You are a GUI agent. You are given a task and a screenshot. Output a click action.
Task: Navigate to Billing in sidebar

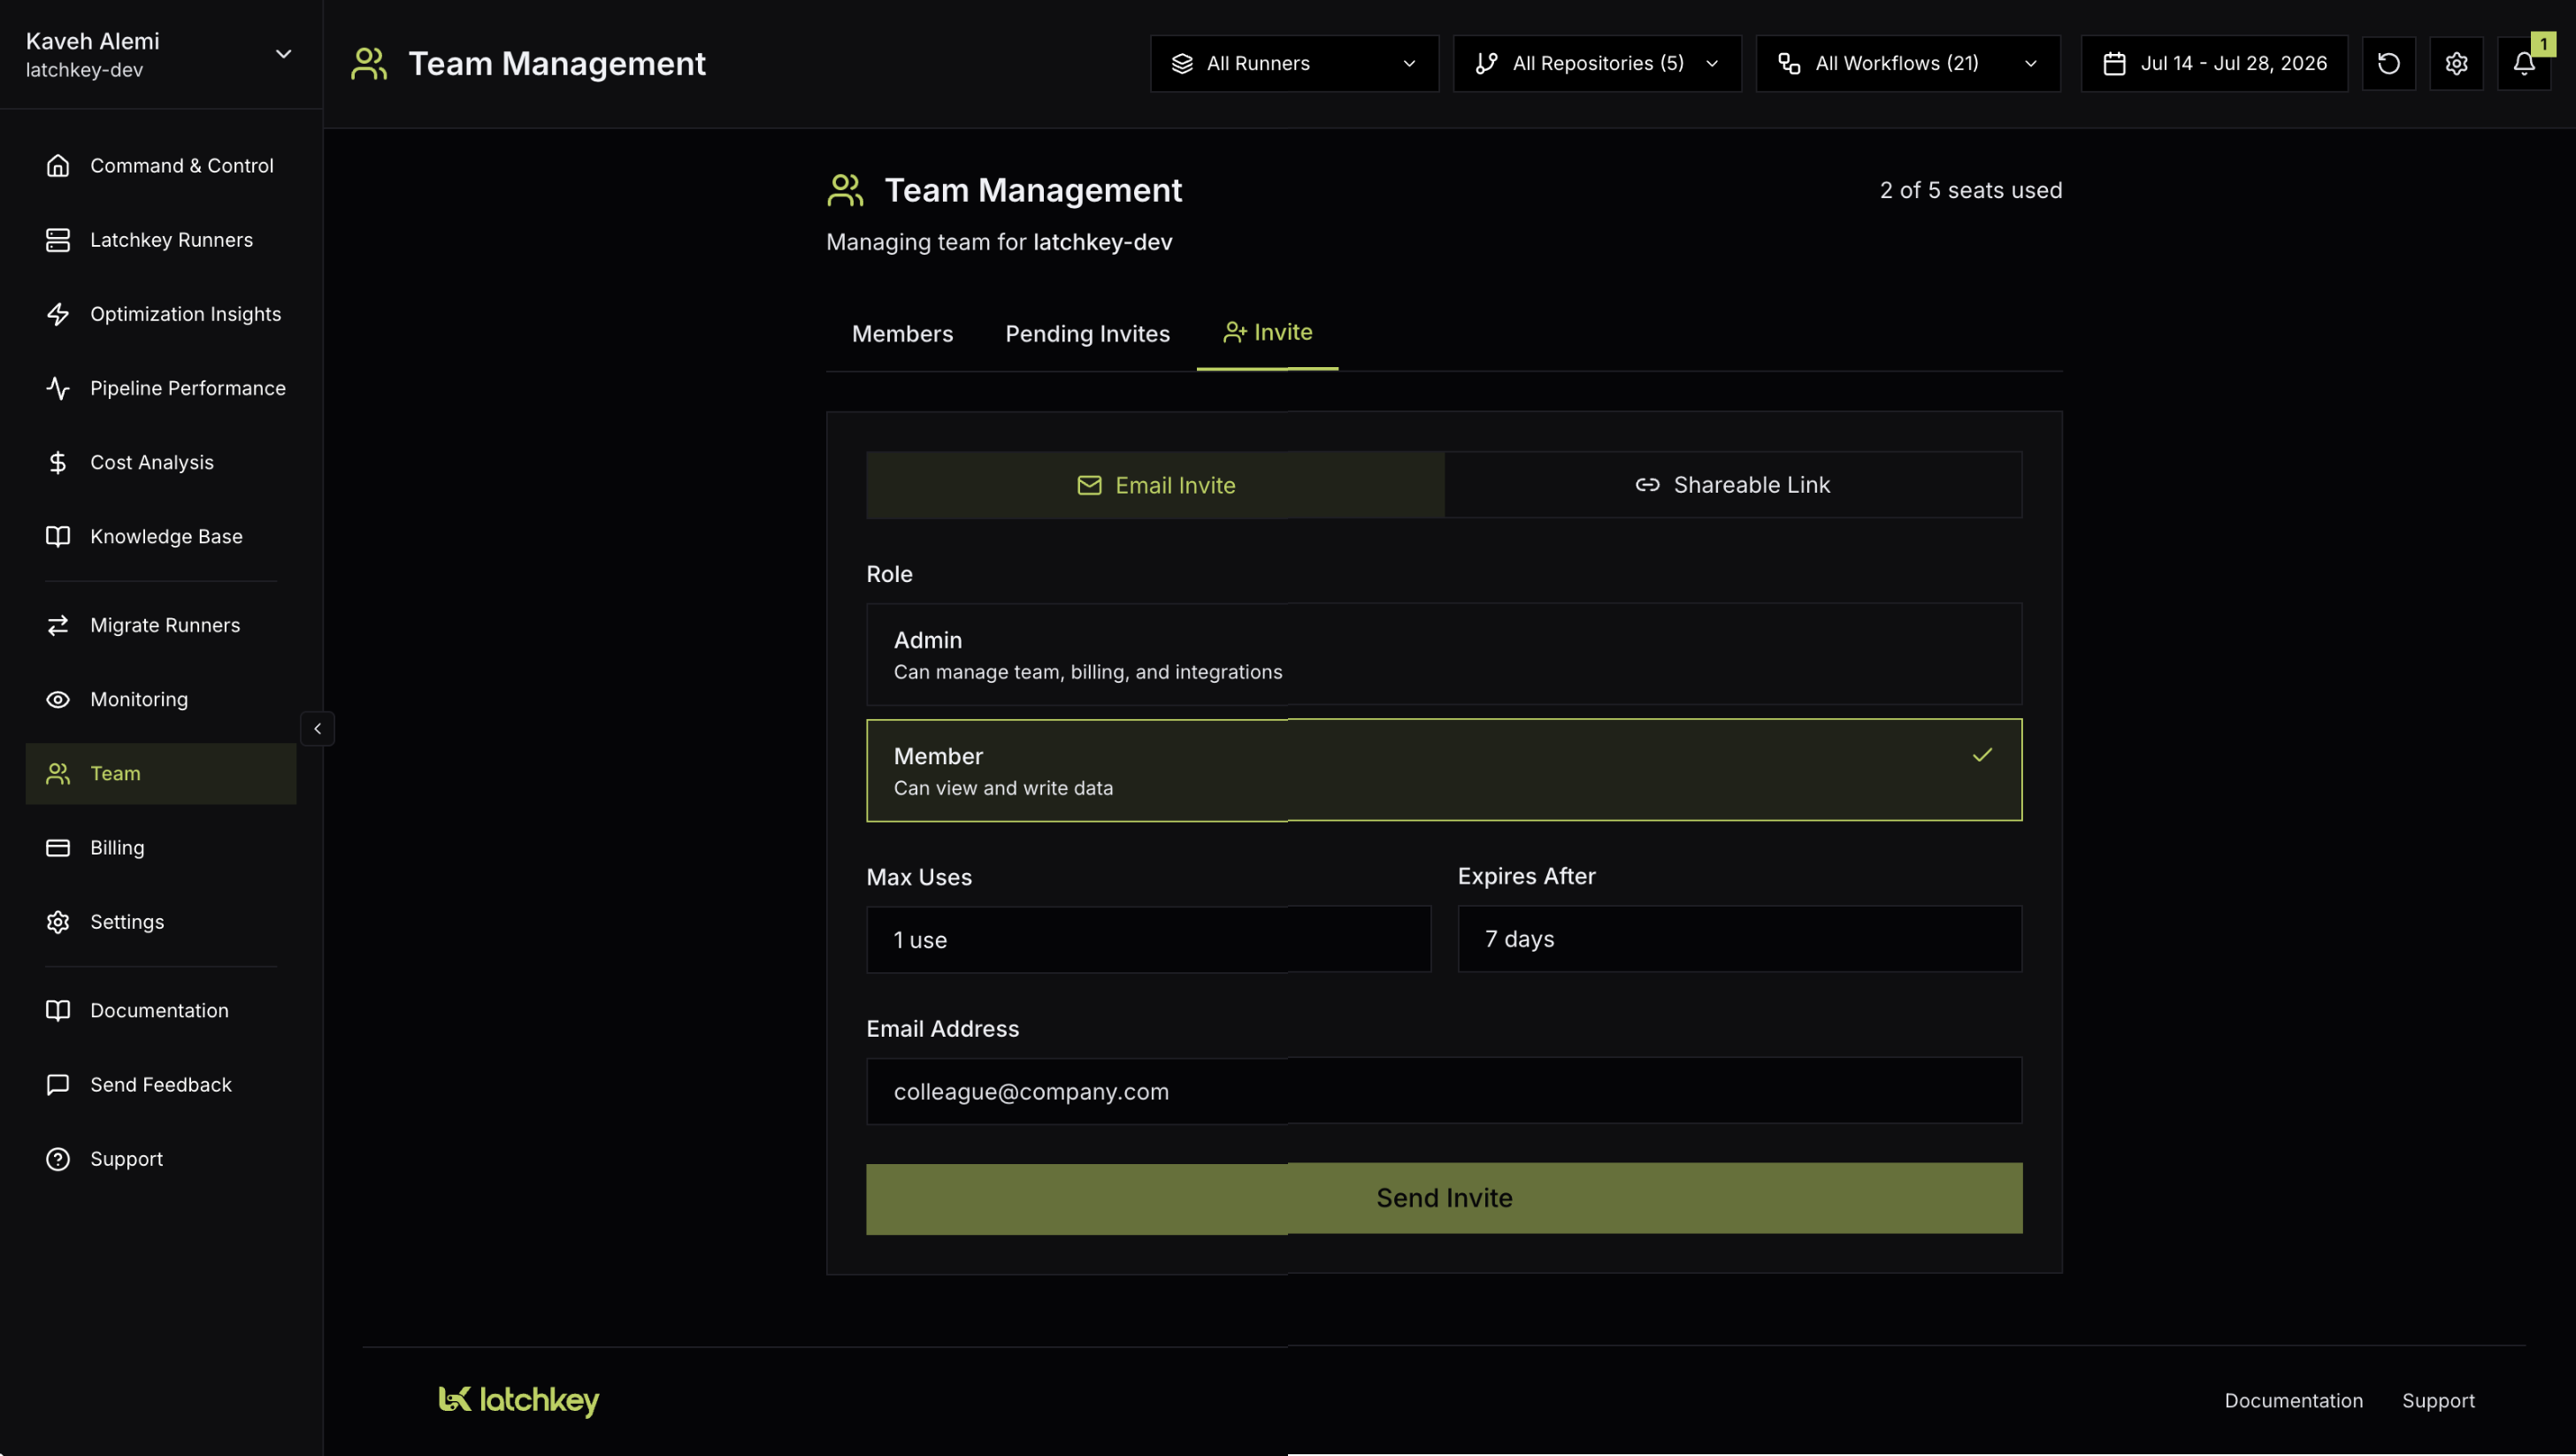click(160, 847)
